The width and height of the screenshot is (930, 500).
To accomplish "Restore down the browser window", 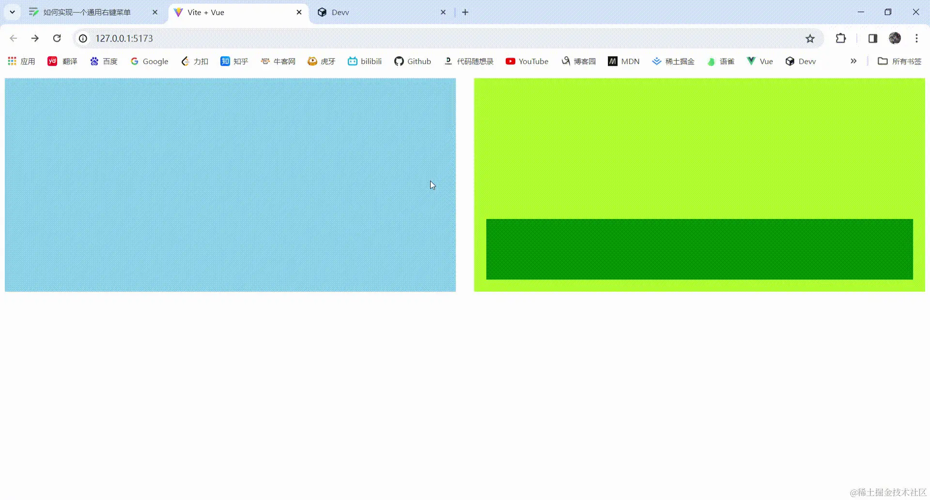I will (x=888, y=12).
